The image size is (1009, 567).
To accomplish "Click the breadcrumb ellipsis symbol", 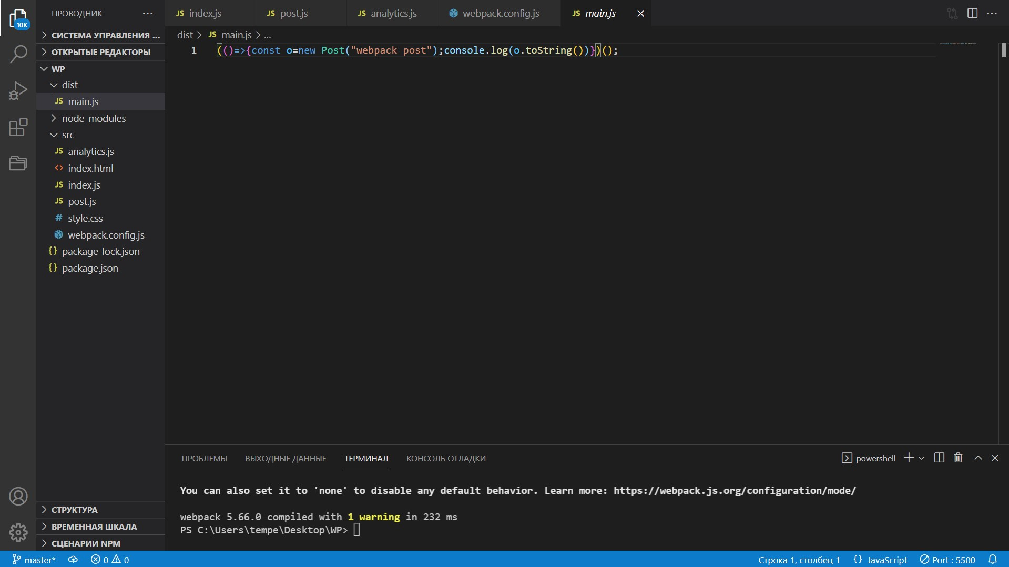I will [267, 35].
